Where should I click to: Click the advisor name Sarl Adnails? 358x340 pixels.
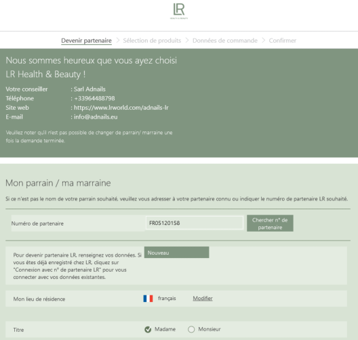click(89, 89)
